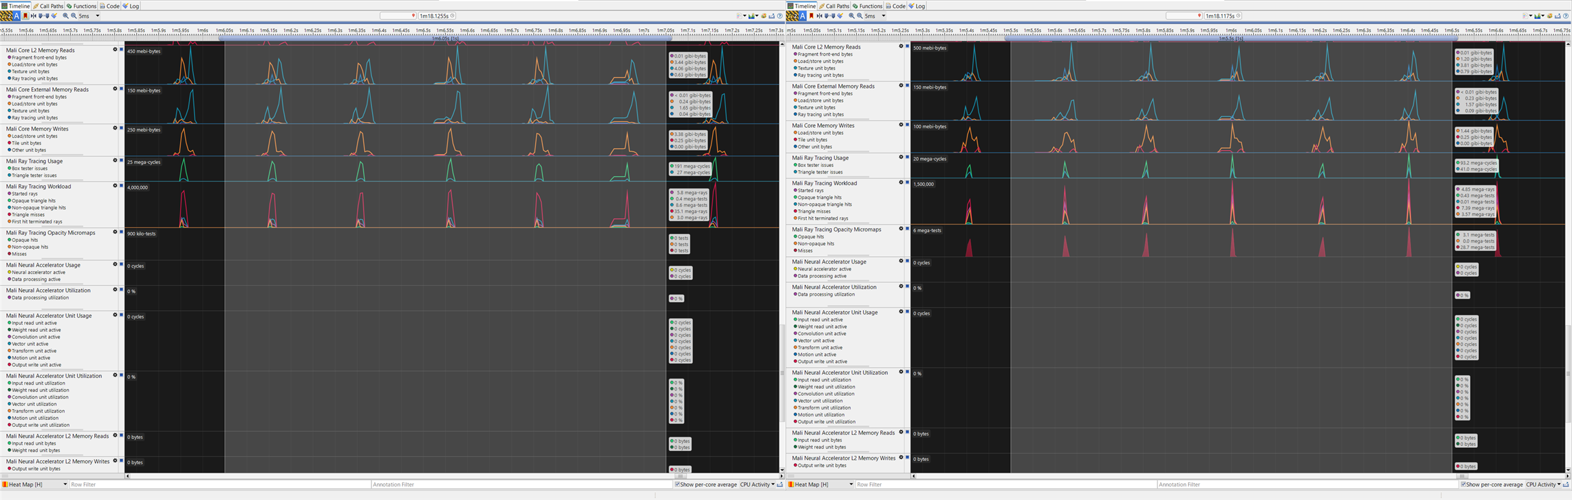The height and width of the screenshot is (500, 1572).
Task: Click the '1m18.1175s' time field in right window
Action: [1223, 16]
